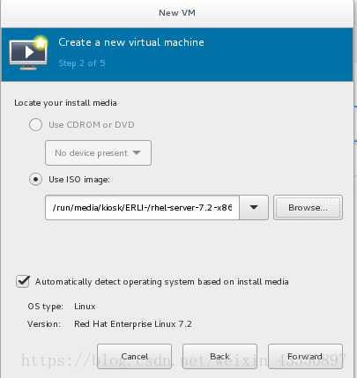Toggle Automatically detect operating system checkbox
Screen dimensions: 357x378
click(x=23, y=281)
